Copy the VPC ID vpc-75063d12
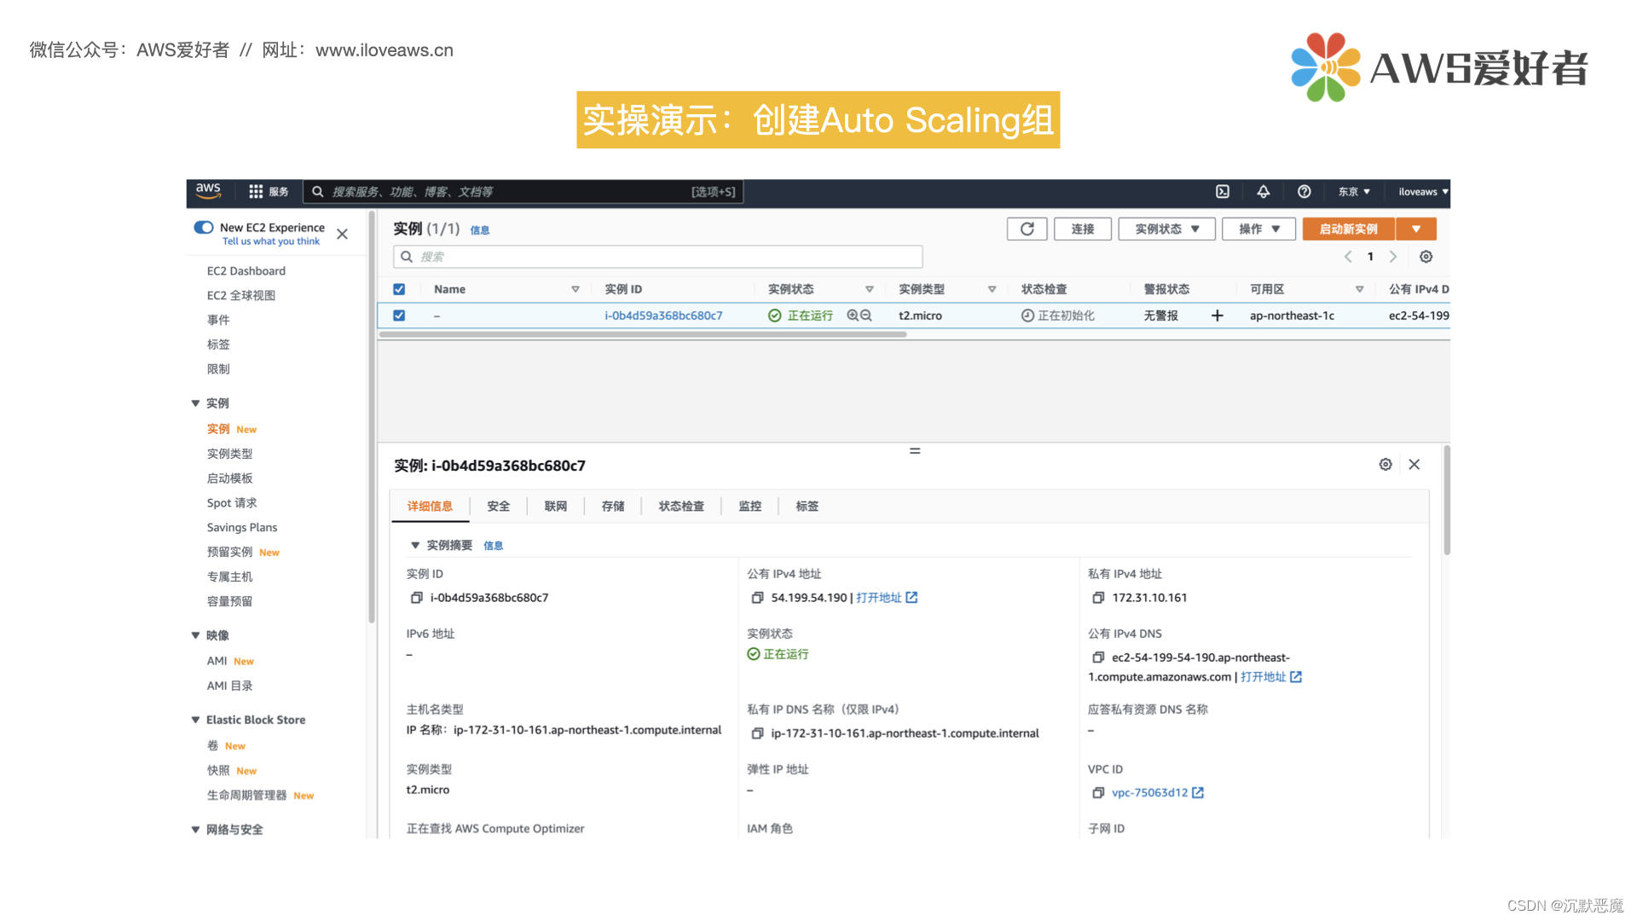Viewport: 1637px width, 921px height. [1098, 793]
